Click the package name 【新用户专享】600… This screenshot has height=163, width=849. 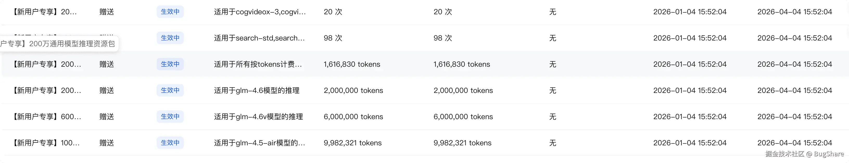[47, 117]
